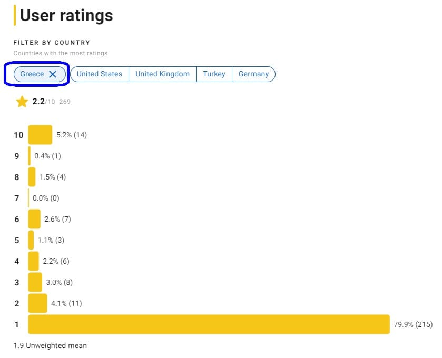The height and width of the screenshot is (358, 442).
Task: Expand the Filter By Country section
Action: point(51,43)
